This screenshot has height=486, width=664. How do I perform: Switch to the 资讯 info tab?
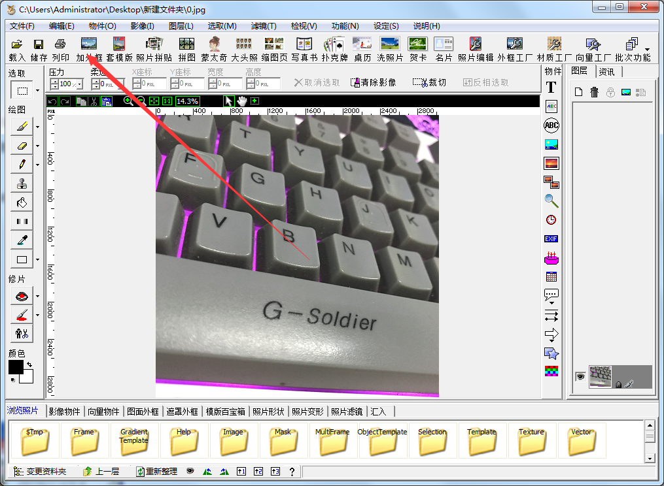(x=607, y=71)
